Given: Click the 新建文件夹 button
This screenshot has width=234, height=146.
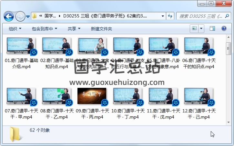Looking at the screenshot, I should (x=101, y=29).
